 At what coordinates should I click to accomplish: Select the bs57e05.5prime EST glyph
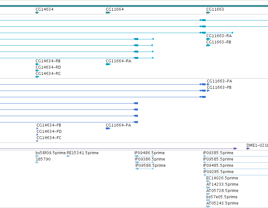[x=208, y=200]
